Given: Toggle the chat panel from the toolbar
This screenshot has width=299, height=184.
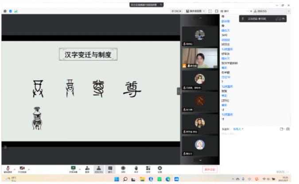Looking at the screenshot, I should coord(110,169).
